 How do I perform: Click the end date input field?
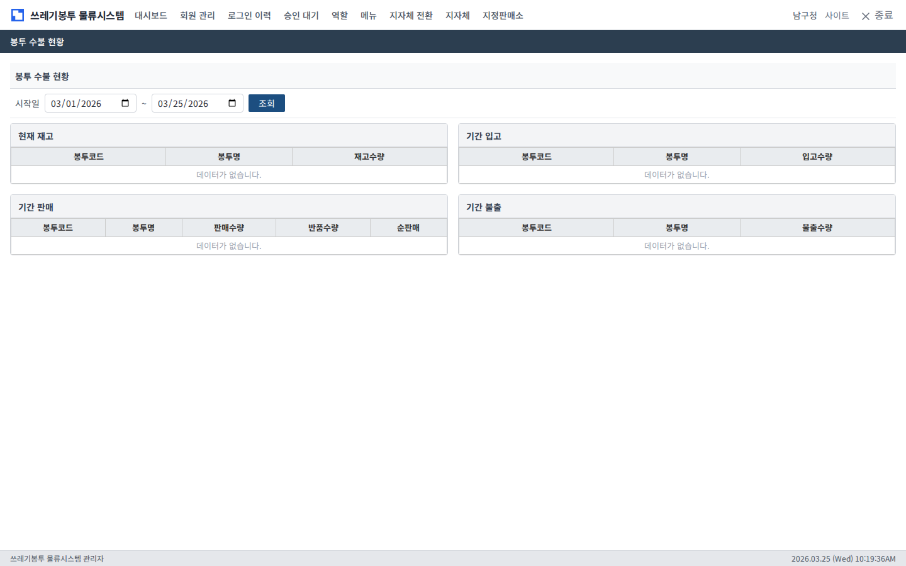click(189, 103)
